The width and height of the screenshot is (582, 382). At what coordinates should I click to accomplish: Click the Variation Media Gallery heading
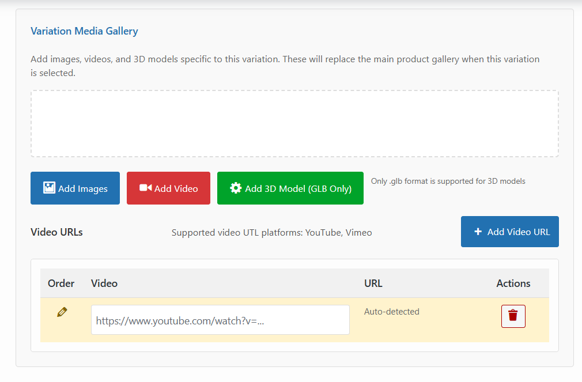pyautogui.click(x=84, y=31)
